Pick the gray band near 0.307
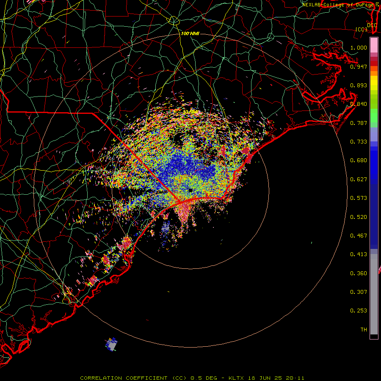This screenshot has width=381, height=381. tap(374, 294)
